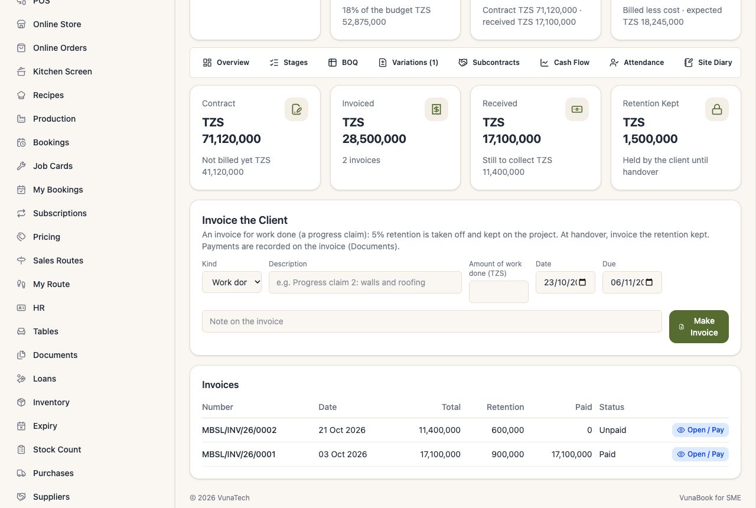The height and width of the screenshot is (508, 756).
Task: Switch to the Stages tab
Action: pyautogui.click(x=288, y=63)
